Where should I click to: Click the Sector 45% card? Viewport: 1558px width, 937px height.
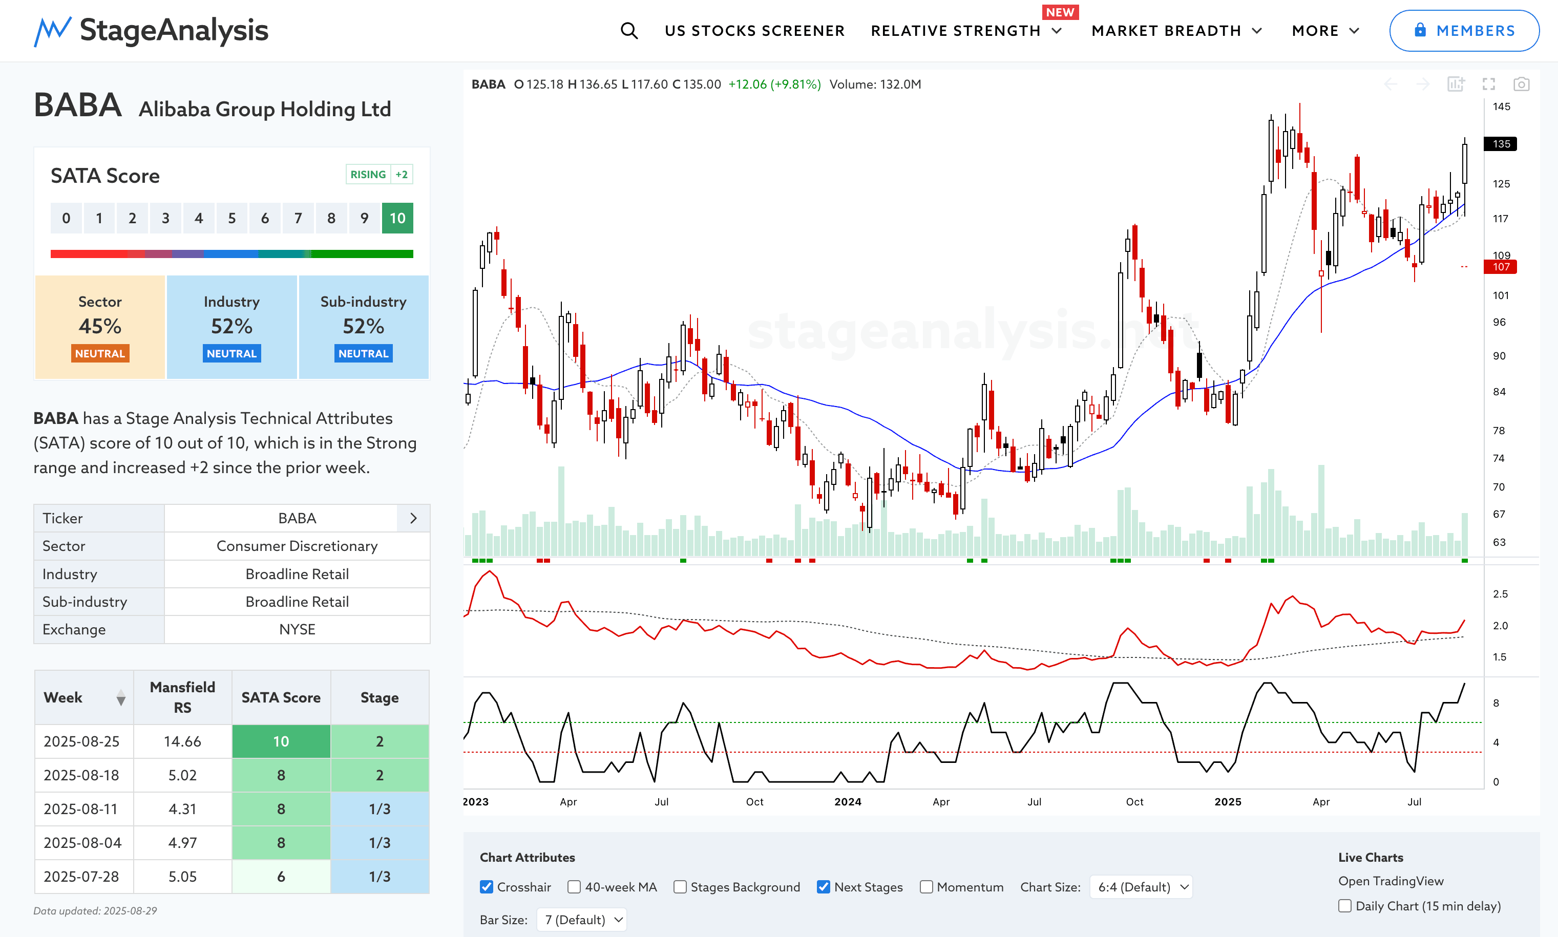coord(100,327)
